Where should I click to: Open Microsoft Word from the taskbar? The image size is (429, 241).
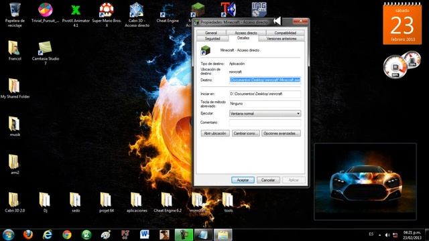145,234
